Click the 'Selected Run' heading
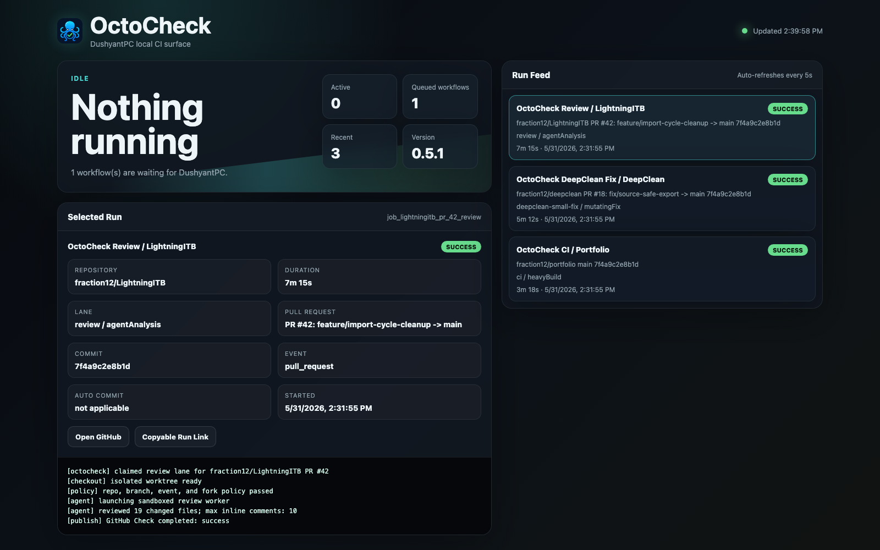 95,217
